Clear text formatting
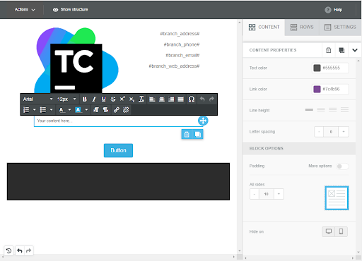 click(141, 99)
